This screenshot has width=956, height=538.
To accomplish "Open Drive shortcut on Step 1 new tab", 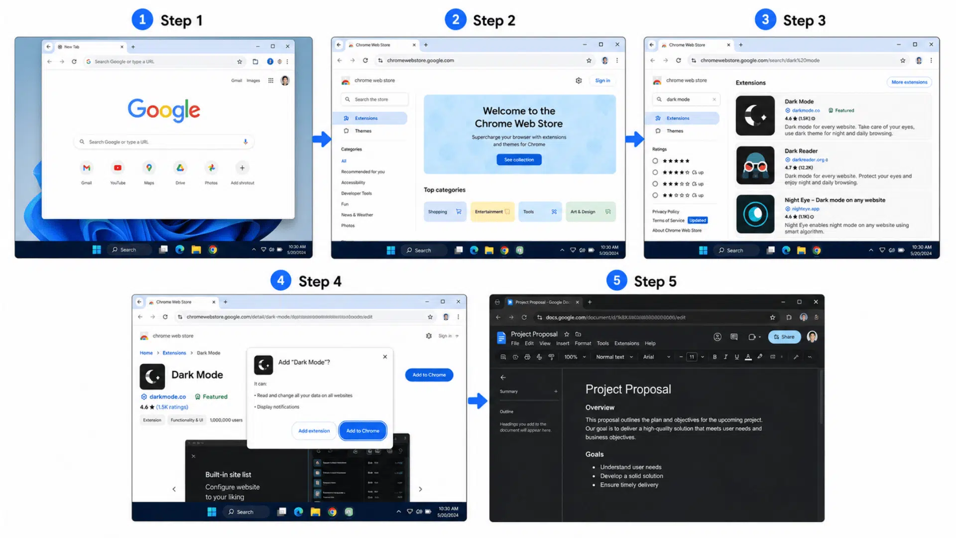I will tap(180, 168).
